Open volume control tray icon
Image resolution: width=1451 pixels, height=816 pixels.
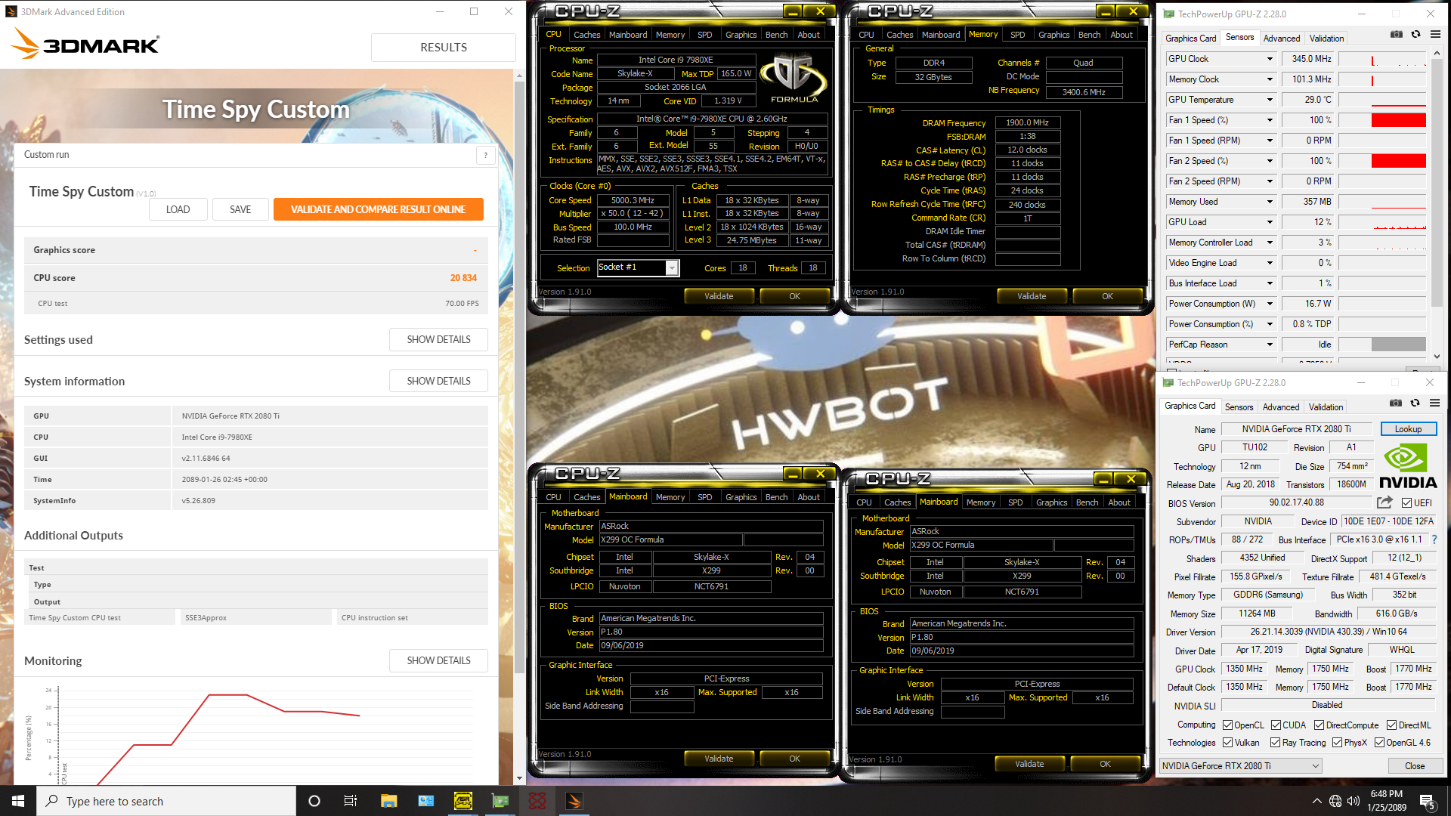point(1354,801)
